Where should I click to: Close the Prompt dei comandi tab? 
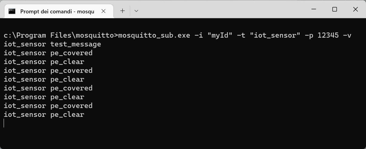click(103, 11)
